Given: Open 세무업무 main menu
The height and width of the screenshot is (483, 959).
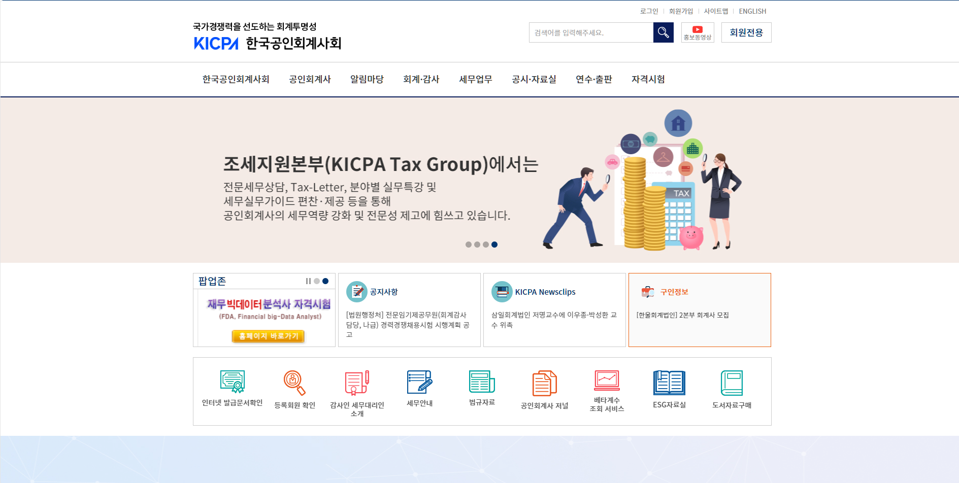Looking at the screenshot, I should click(475, 79).
